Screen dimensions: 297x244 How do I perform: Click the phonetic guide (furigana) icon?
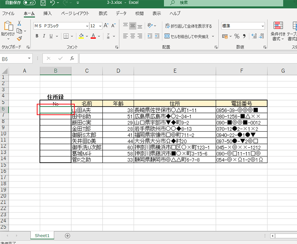tap(108, 36)
